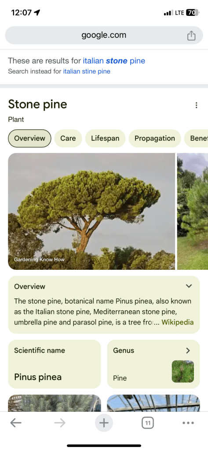This screenshot has width=208, height=451.
Task: Open the Scientific name Pinus pinea card
Action: [x=55, y=364]
